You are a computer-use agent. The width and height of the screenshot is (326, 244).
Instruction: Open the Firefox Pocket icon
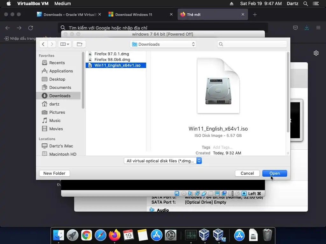tap(295, 28)
